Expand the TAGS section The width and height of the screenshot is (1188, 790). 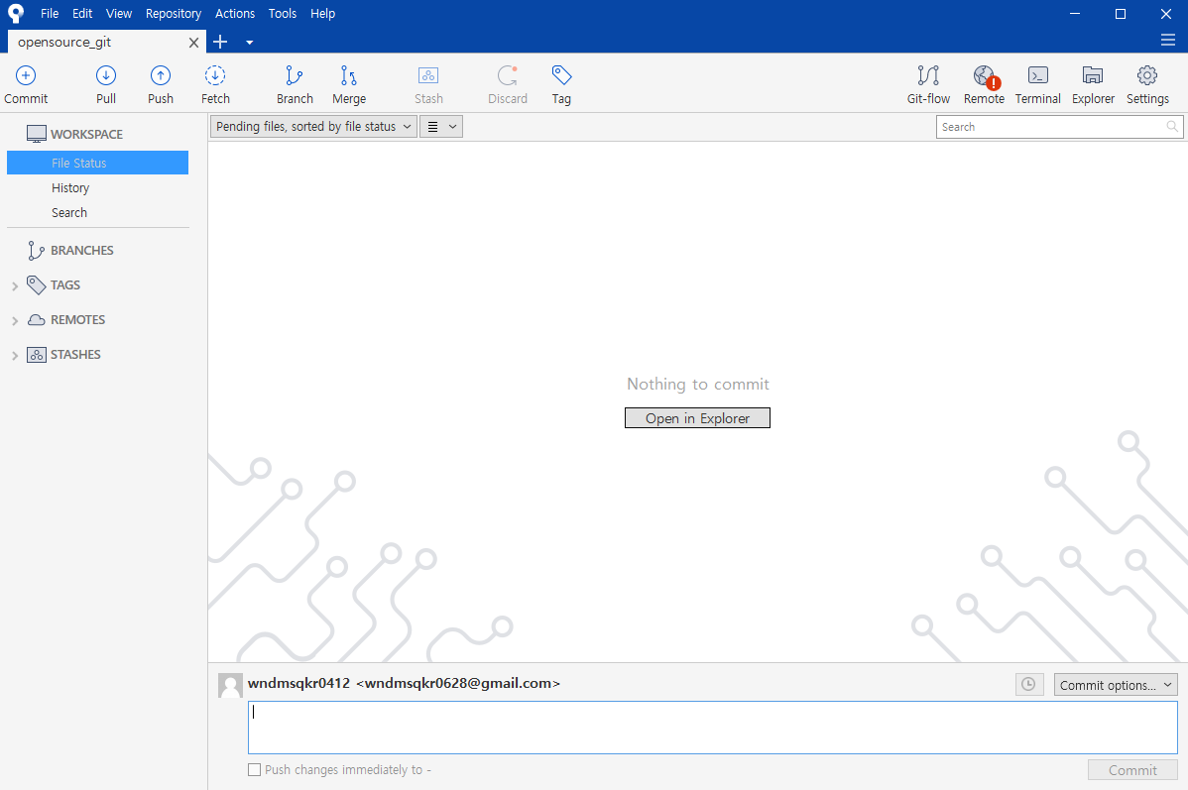[x=15, y=286]
